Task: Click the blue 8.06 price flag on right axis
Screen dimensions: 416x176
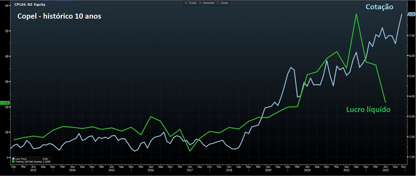Action: [x=412, y=14]
